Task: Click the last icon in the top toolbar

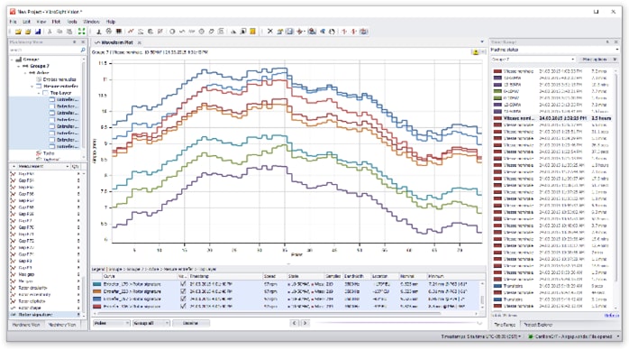Action: pyautogui.click(x=364, y=32)
